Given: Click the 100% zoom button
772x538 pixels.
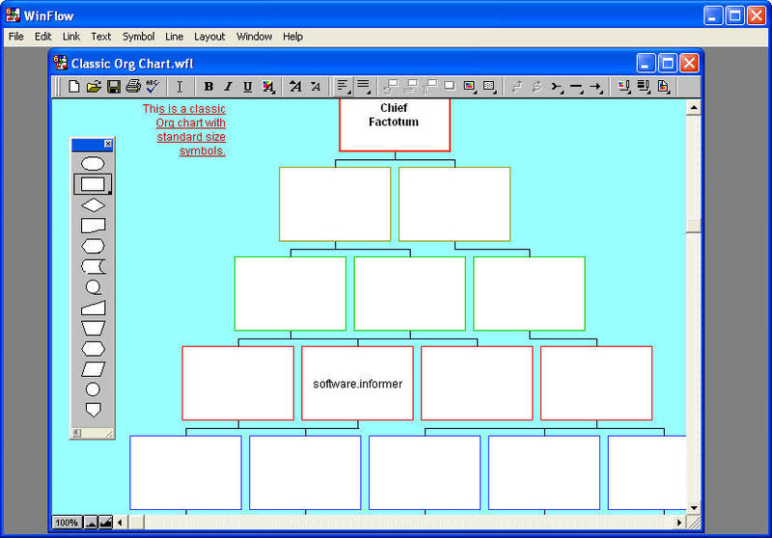Looking at the screenshot, I should [x=67, y=523].
